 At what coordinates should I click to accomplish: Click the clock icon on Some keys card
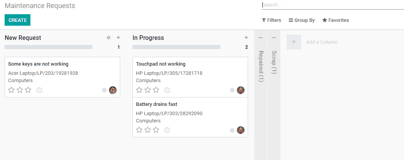(x=39, y=90)
